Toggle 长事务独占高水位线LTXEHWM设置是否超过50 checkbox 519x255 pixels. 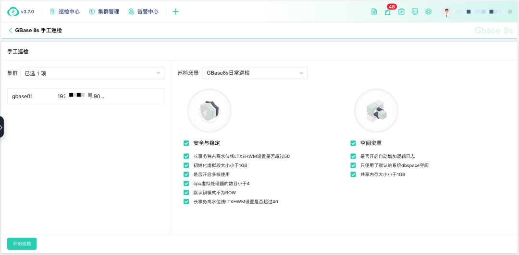186,156
